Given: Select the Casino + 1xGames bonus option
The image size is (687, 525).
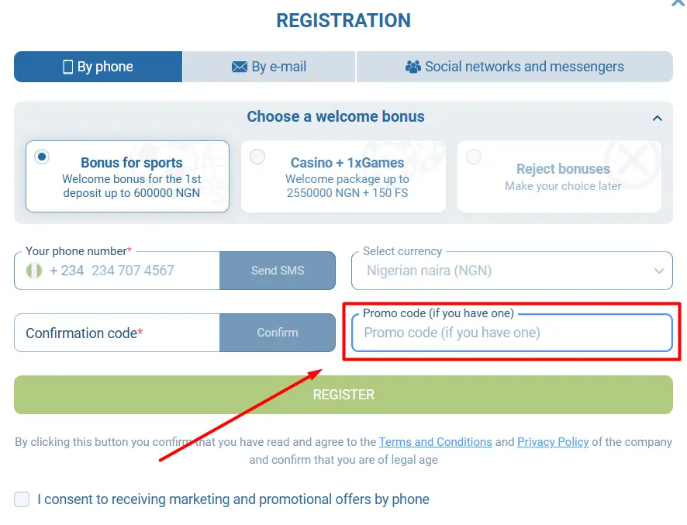Looking at the screenshot, I should (257, 157).
